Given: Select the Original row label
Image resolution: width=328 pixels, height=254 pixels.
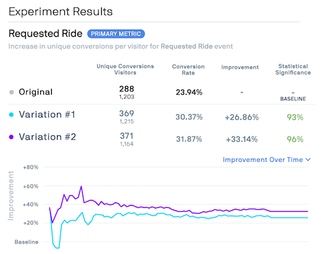Looking at the screenshot, I should tap(36, 92).
